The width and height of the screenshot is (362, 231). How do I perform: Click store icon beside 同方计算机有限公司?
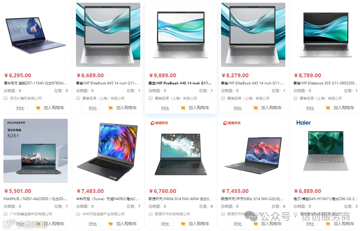click(6, 98)
